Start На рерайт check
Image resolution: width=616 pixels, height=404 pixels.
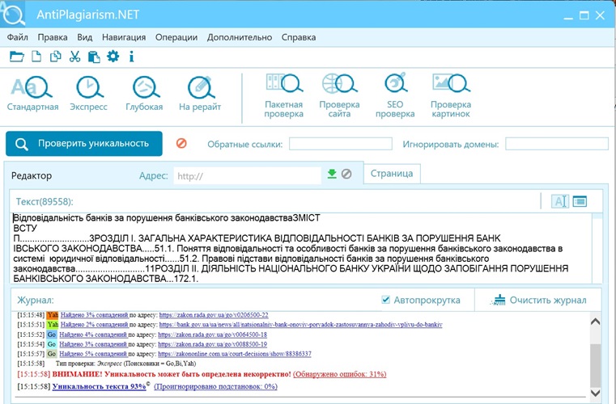[200, 94]
